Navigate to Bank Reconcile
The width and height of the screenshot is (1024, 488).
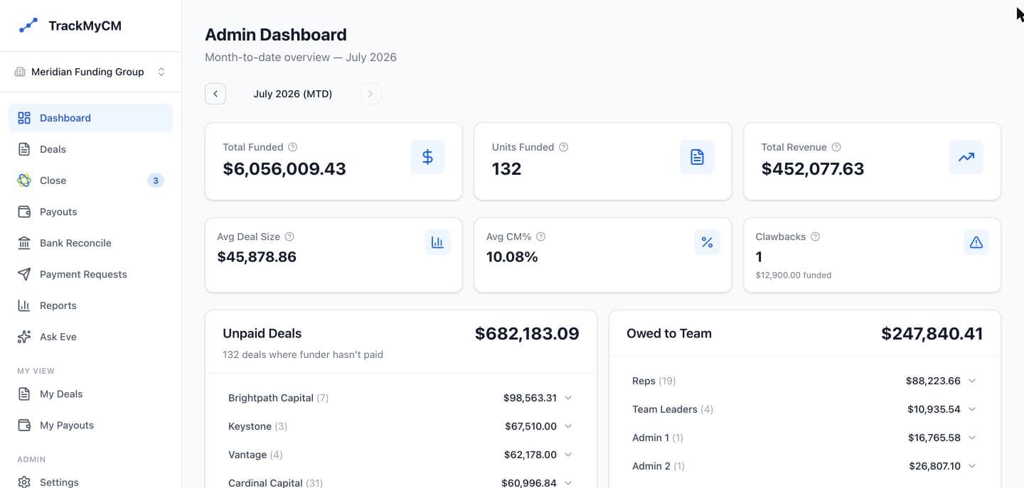coord(90,243)
